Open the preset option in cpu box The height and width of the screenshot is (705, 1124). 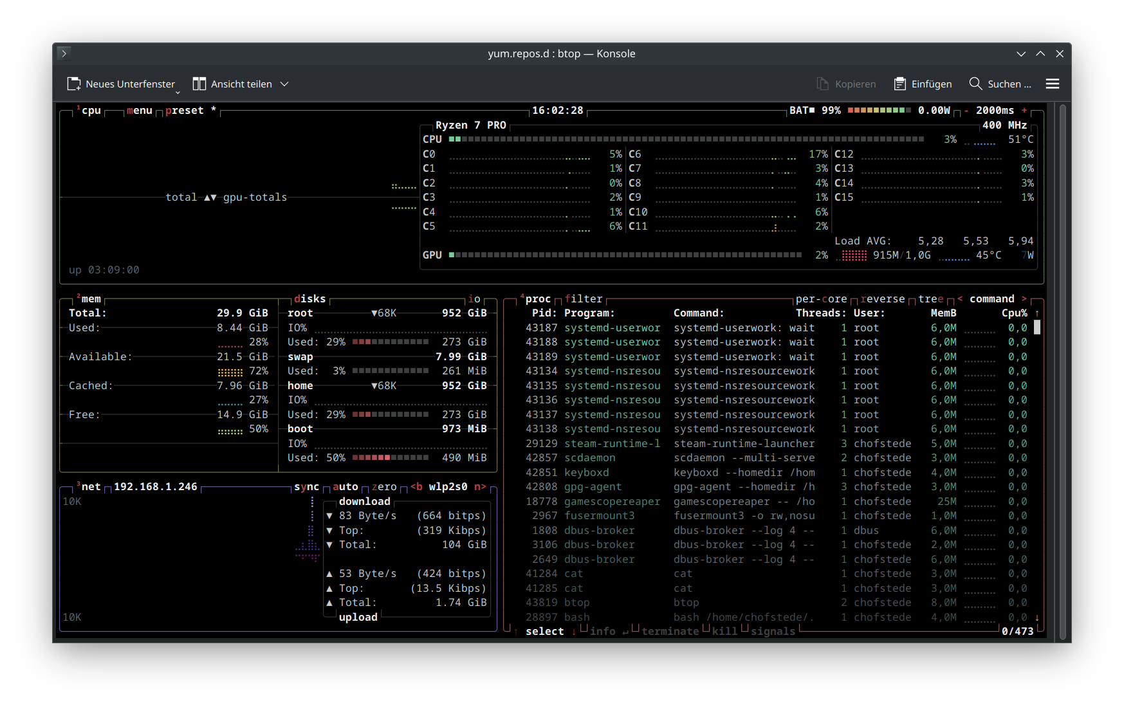click(x=184, y=111)
